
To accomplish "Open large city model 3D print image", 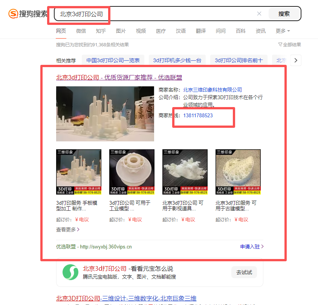I will point(105,114).
